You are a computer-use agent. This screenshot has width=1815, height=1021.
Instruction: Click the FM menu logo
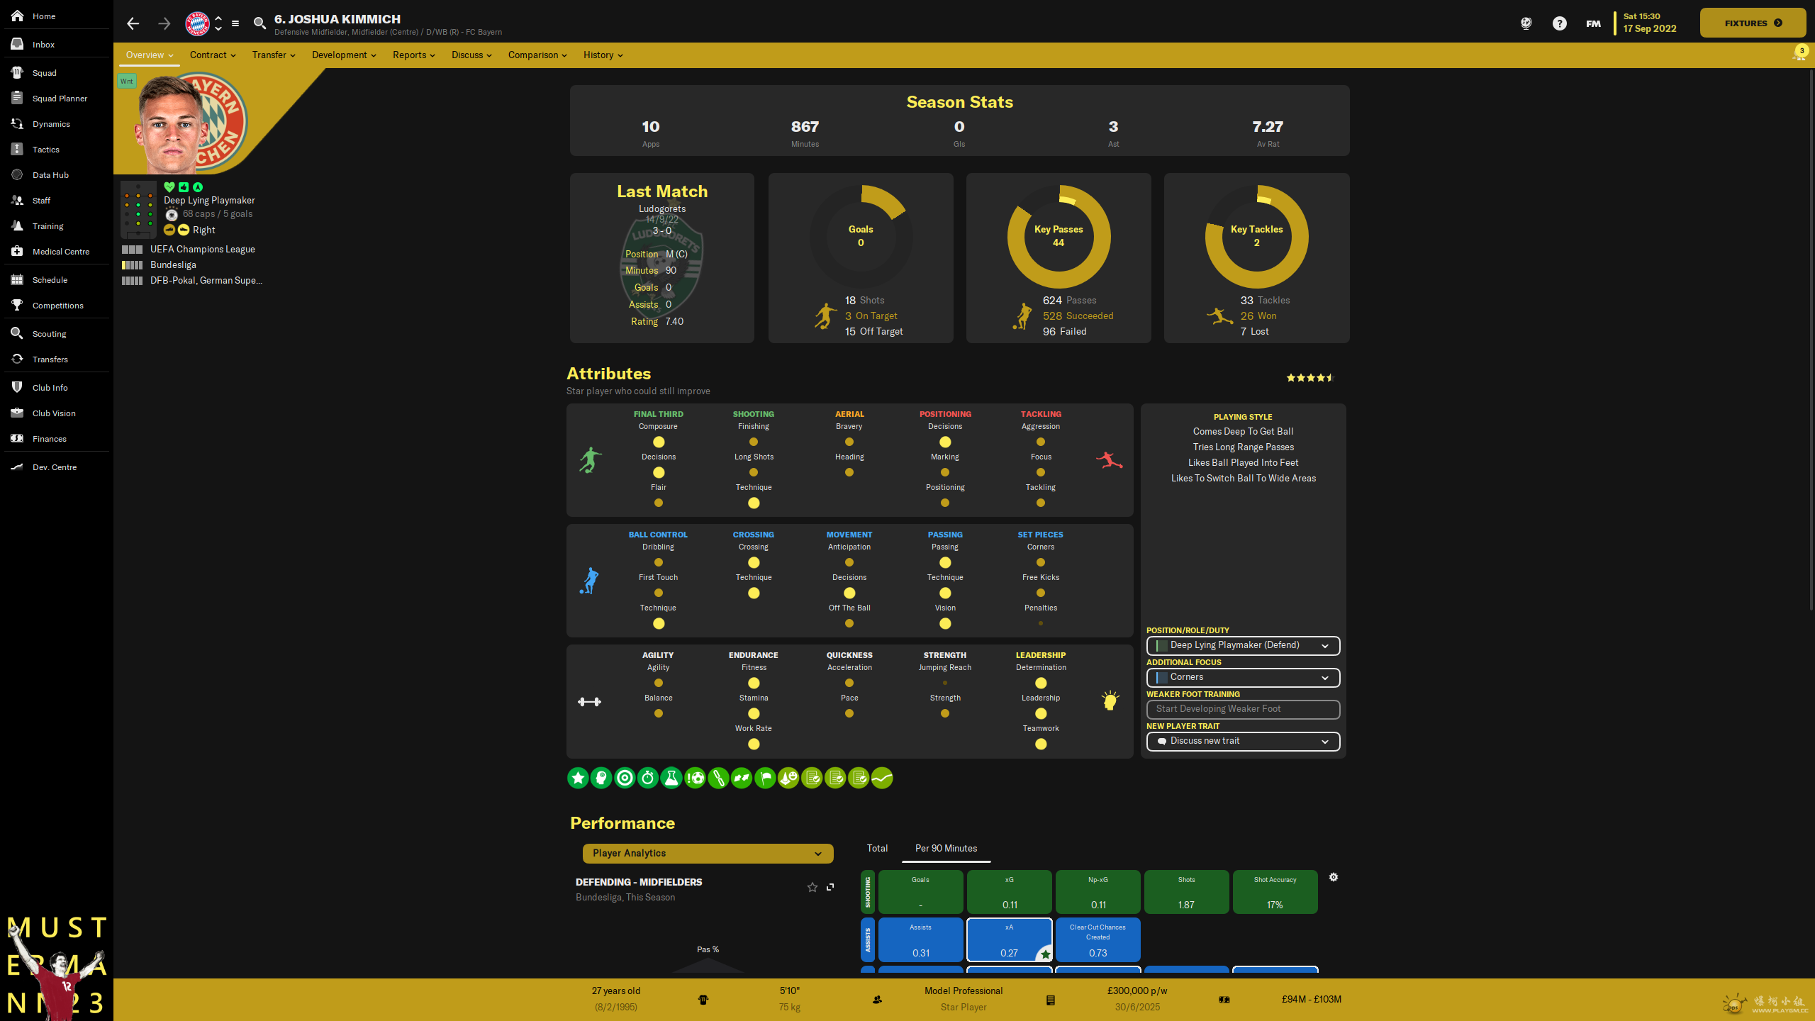point(1593,23)
